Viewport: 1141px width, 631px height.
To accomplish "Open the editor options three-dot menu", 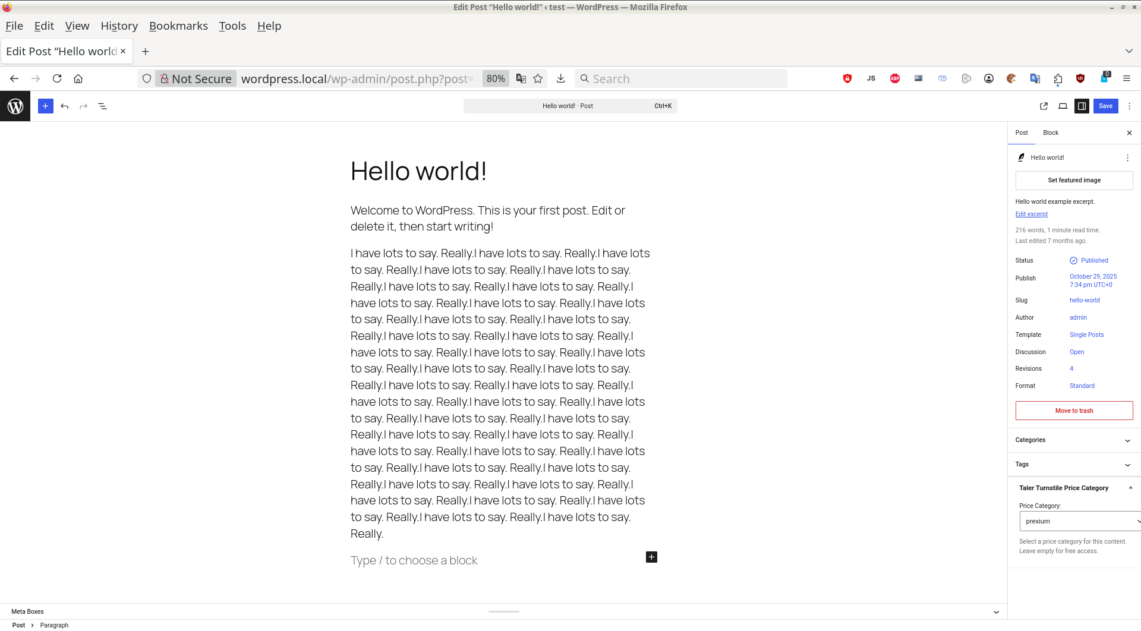I will pos(1130,106).
